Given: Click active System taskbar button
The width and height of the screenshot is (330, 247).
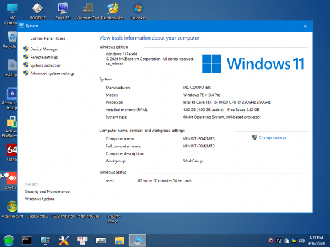Looking at the screenshot, I should 137,240.
